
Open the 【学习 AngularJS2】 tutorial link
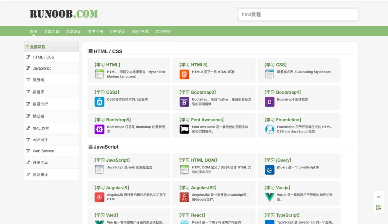198,188
